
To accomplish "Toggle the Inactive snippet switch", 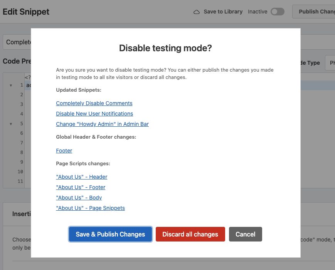I will (277, 12).
